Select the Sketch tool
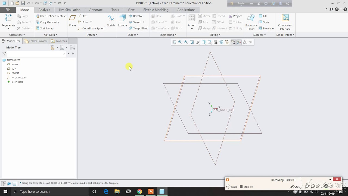Image resolution: width=348 pixels, height=196 pixels. pos(111,21)
